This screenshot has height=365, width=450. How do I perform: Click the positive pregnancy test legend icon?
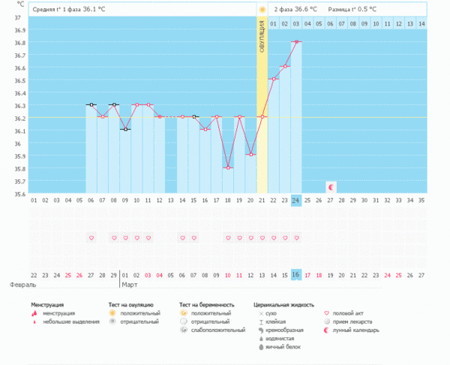[x=184, y=313]
